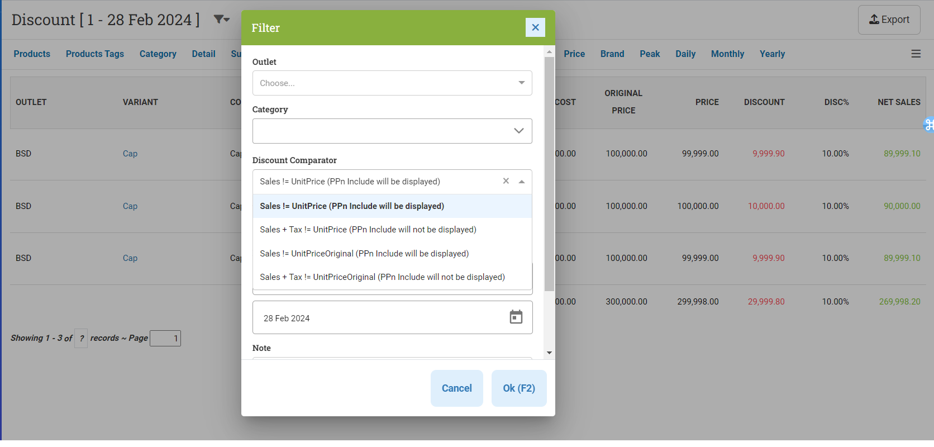The width and height of the screenshot is (934, 447).
Task: Switch to the Detail tab
Action: tap(204, 54)
